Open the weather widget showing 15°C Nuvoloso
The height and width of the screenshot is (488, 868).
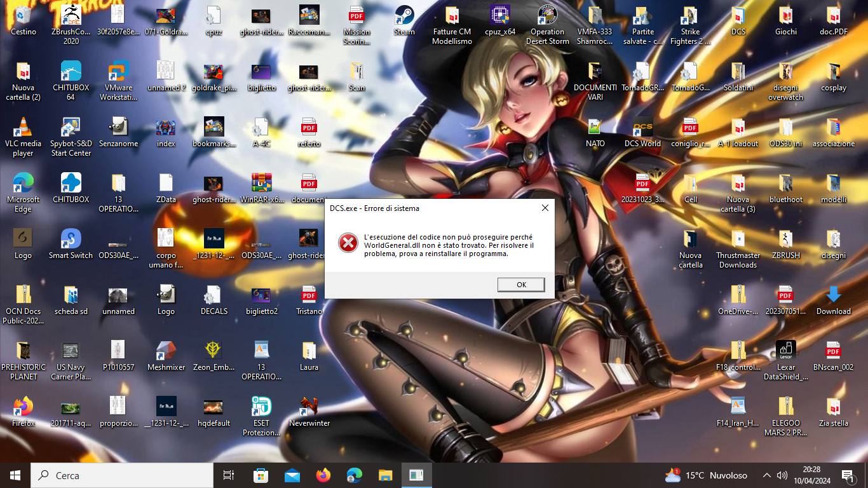706,475
